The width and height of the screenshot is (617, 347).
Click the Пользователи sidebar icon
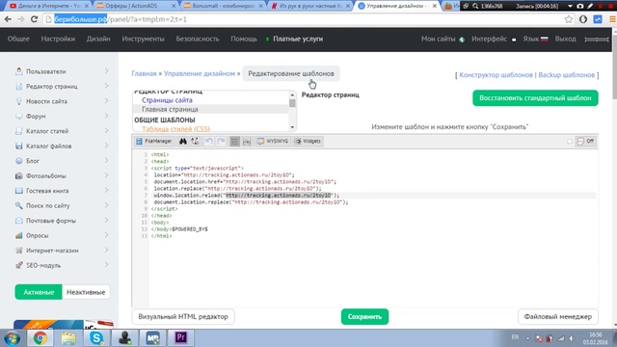tap(18, 71)
